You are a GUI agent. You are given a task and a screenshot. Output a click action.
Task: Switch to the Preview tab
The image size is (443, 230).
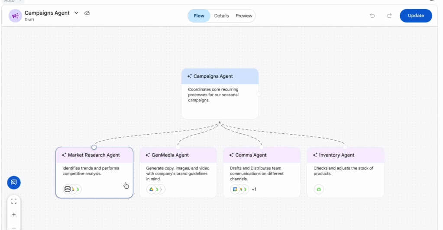(x=244, y=16)
